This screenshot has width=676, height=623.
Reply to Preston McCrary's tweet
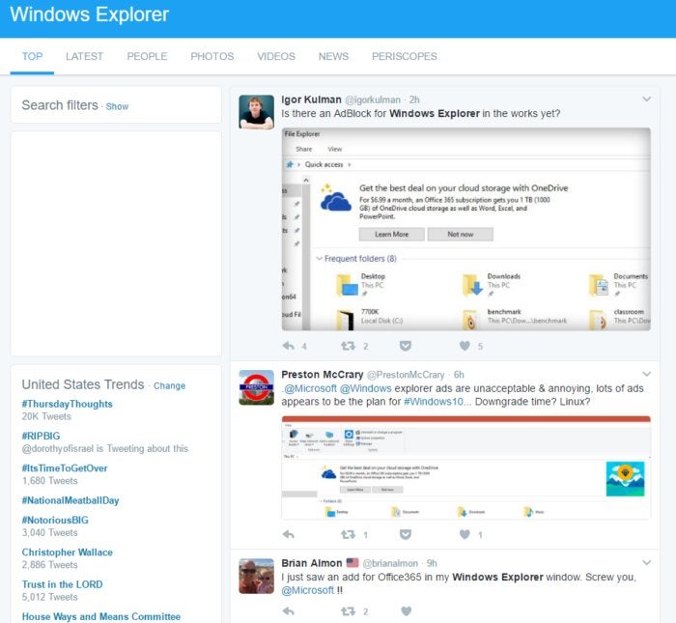pyautogui.click(x=289, y=534)
